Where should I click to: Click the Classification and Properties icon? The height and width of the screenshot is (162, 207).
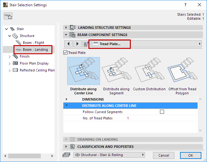coord(72,147)
